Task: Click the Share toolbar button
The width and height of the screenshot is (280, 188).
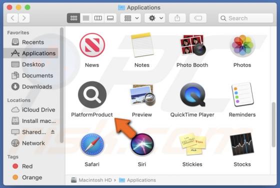Action: click(x=177, y=18)
